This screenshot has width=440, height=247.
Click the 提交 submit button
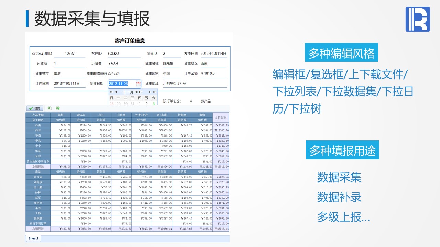point(35,108)
